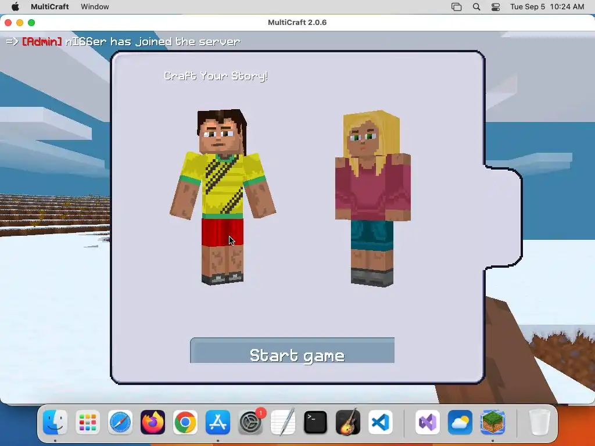Open the Apple menu
The image size is (595, 446).
coord(15,7)
